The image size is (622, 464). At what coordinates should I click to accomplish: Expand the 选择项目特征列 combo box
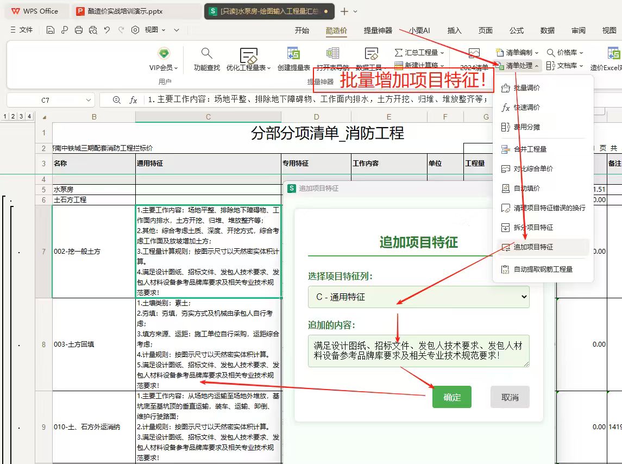click(418, 297)
